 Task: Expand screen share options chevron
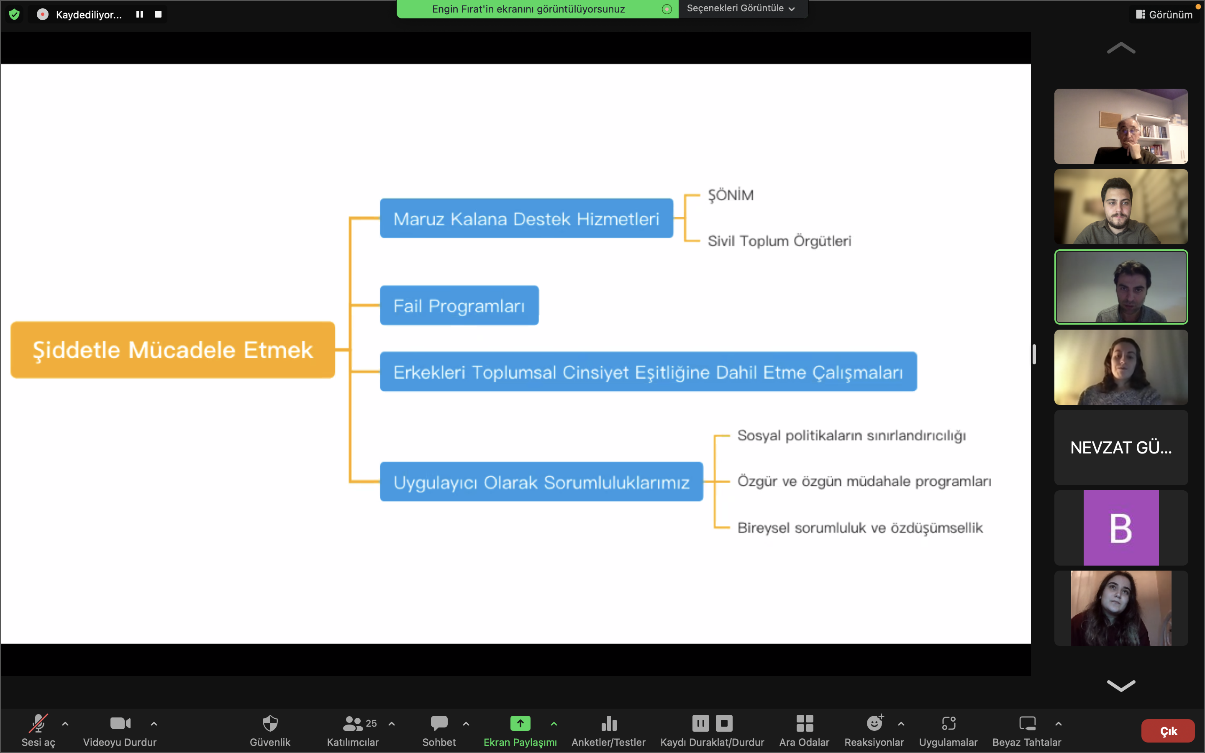[554, 724]
